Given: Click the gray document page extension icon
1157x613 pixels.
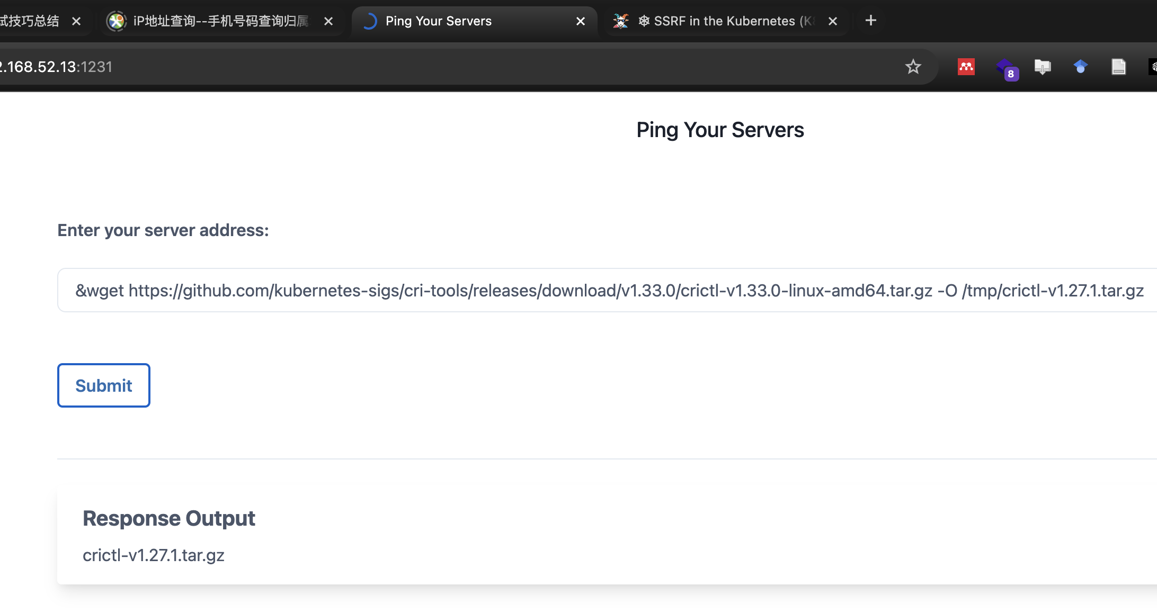Looking at the screenshot, I should tap(1118, 67).
